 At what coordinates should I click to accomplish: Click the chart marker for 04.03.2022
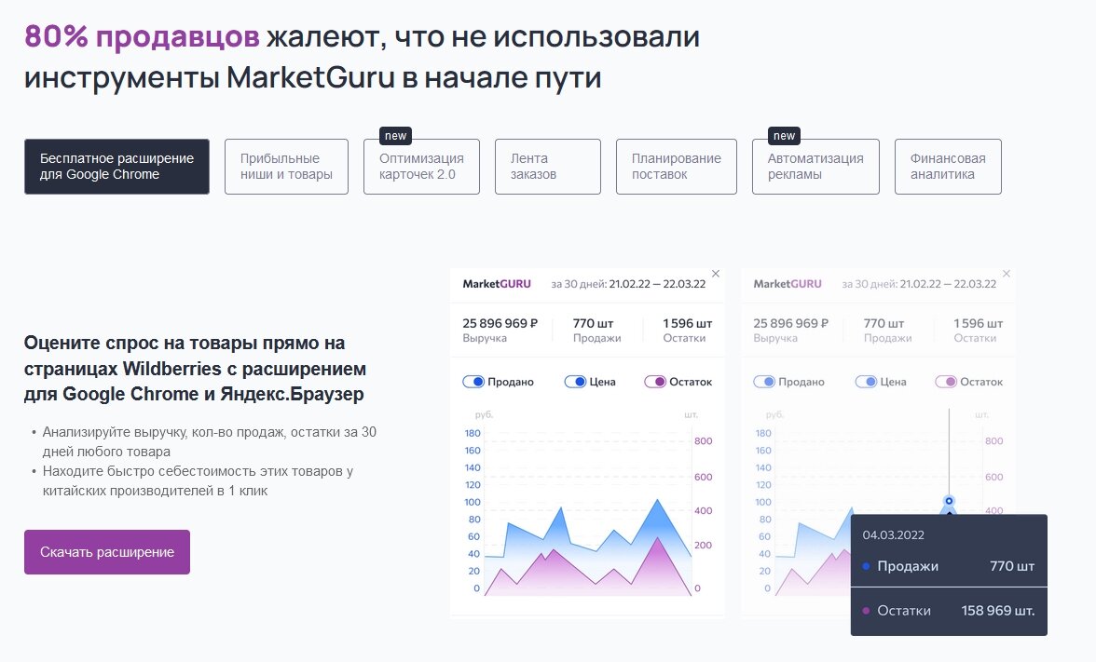tap(949, 503)
